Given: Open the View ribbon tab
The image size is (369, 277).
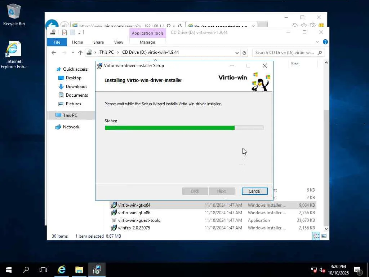Looking at the screenshot, I should tap(119, 42).
